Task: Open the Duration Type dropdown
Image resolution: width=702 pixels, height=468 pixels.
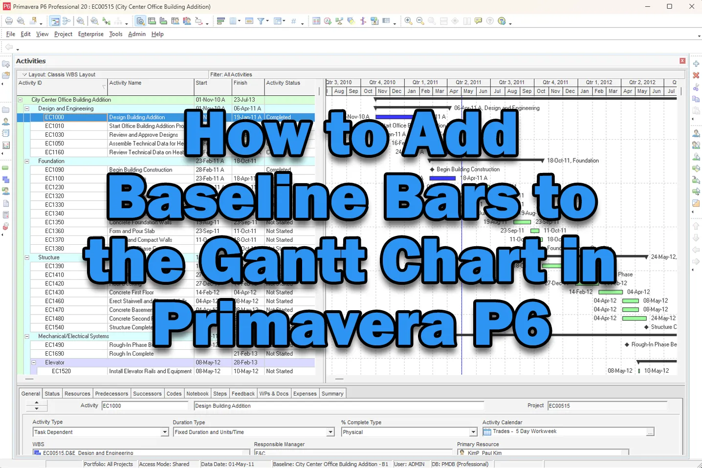Action: (x=330, y=432)
